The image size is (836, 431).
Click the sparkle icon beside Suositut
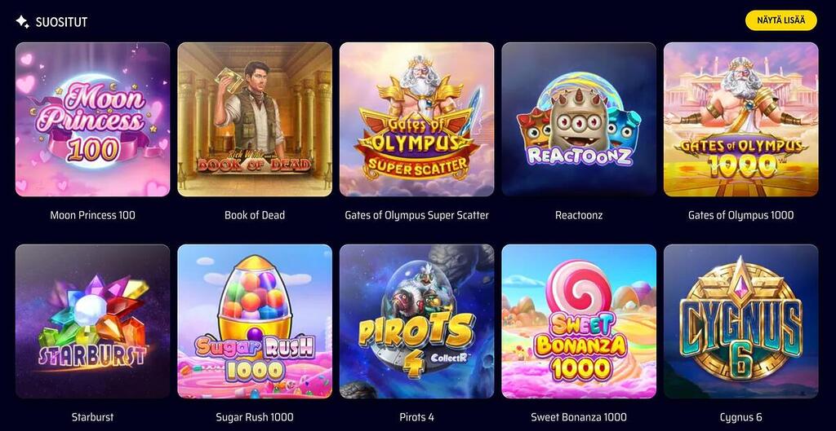[x=22, y=22]
